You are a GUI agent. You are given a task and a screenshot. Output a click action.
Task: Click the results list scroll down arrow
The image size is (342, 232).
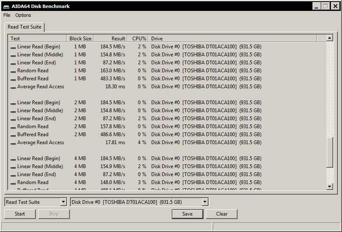coord(329,186)
